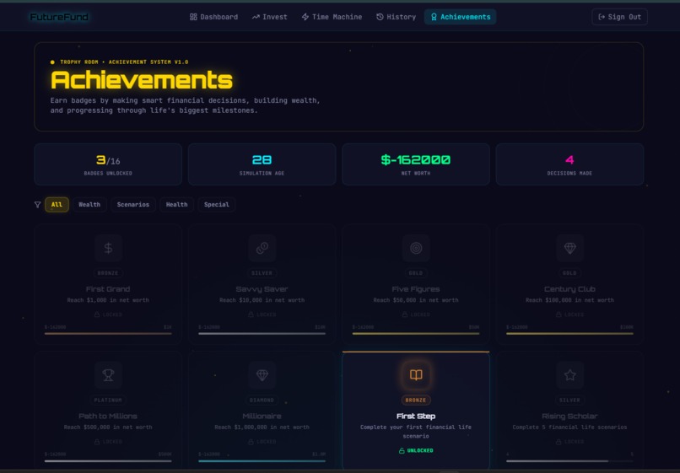Filter badges by Wealth

pos(89,205)
